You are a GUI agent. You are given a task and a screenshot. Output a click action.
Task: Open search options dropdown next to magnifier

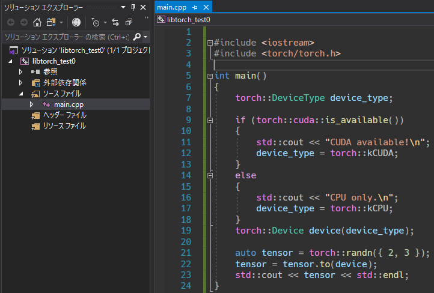pyautogui.click(x=145, y=37)
